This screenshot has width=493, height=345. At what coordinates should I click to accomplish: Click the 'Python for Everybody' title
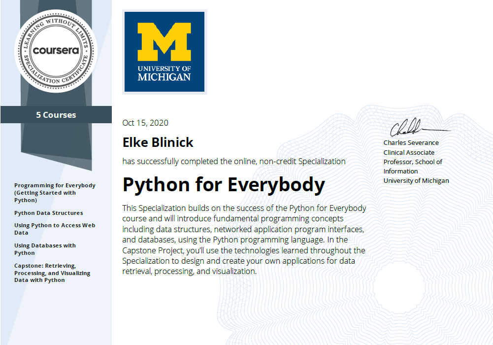pos(224,185)
